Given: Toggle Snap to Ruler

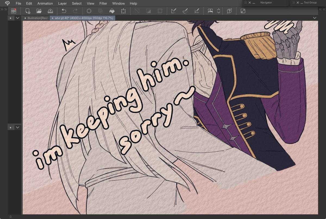Looking at the screenshot, I should [174, 11].
